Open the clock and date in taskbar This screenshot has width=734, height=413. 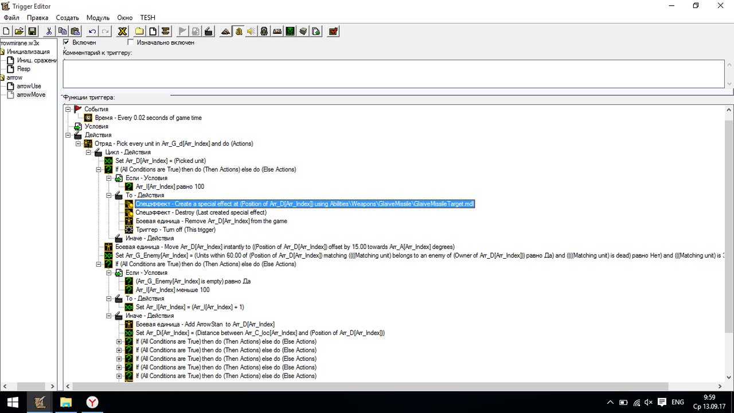point(709,402)
